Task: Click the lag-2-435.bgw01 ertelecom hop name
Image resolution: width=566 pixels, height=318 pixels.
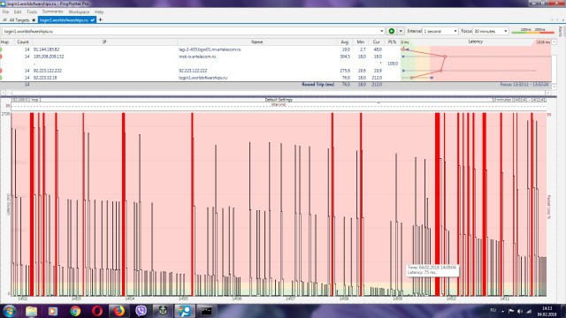Action: point(210,49)
